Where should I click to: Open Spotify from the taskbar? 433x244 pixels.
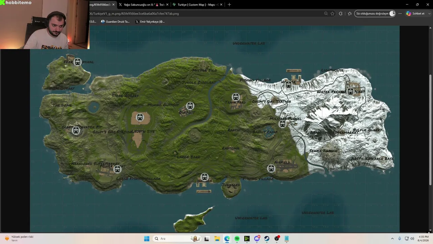[237, 239]
